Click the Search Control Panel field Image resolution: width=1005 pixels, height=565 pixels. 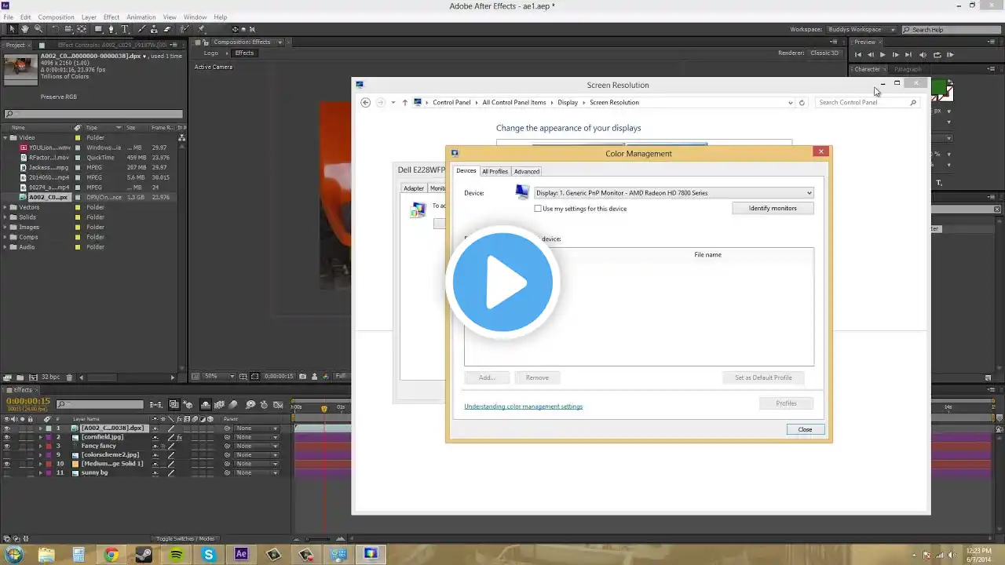click(861, 103)
